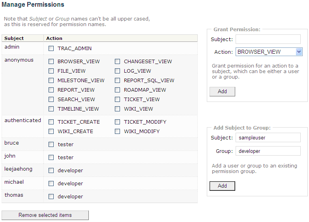Select the REPORT_SQL_VIEW checkbox
Image resolution: width=309 pixels, height=222 pixels.
click(x=118, y=81)
